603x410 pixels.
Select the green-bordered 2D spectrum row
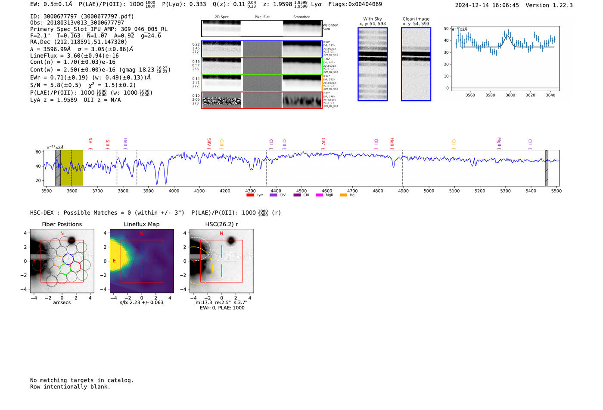[x=261, y=66]
